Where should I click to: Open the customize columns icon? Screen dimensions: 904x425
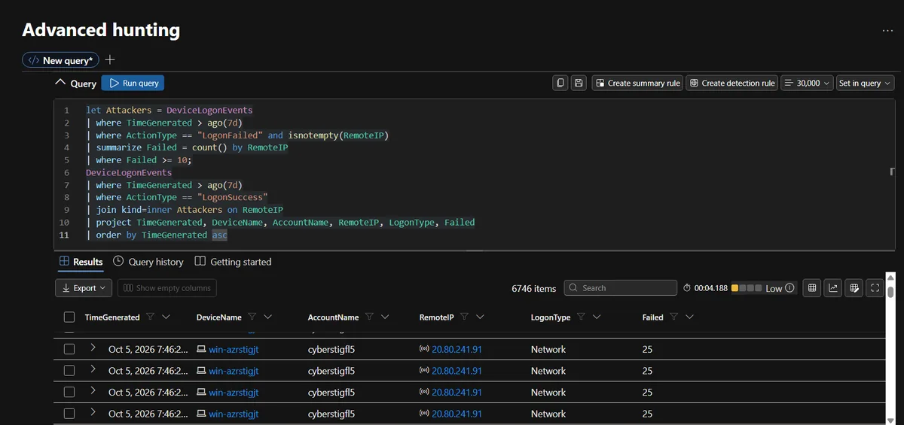pyautogui.click(x=854, y=288)
